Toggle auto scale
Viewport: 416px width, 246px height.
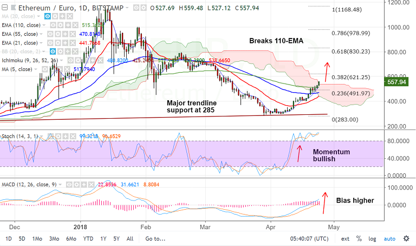tap(389, 238)
